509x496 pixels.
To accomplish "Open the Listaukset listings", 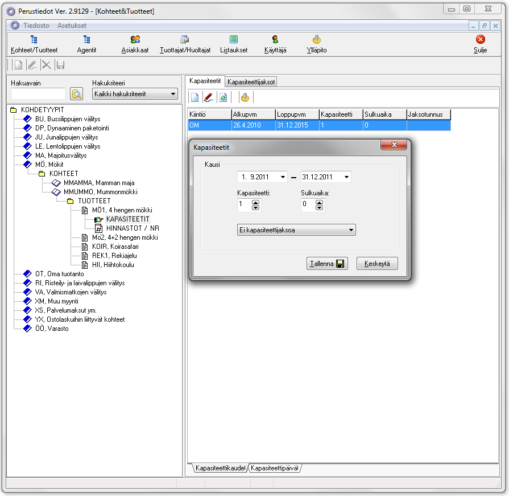I will (233, 44).
